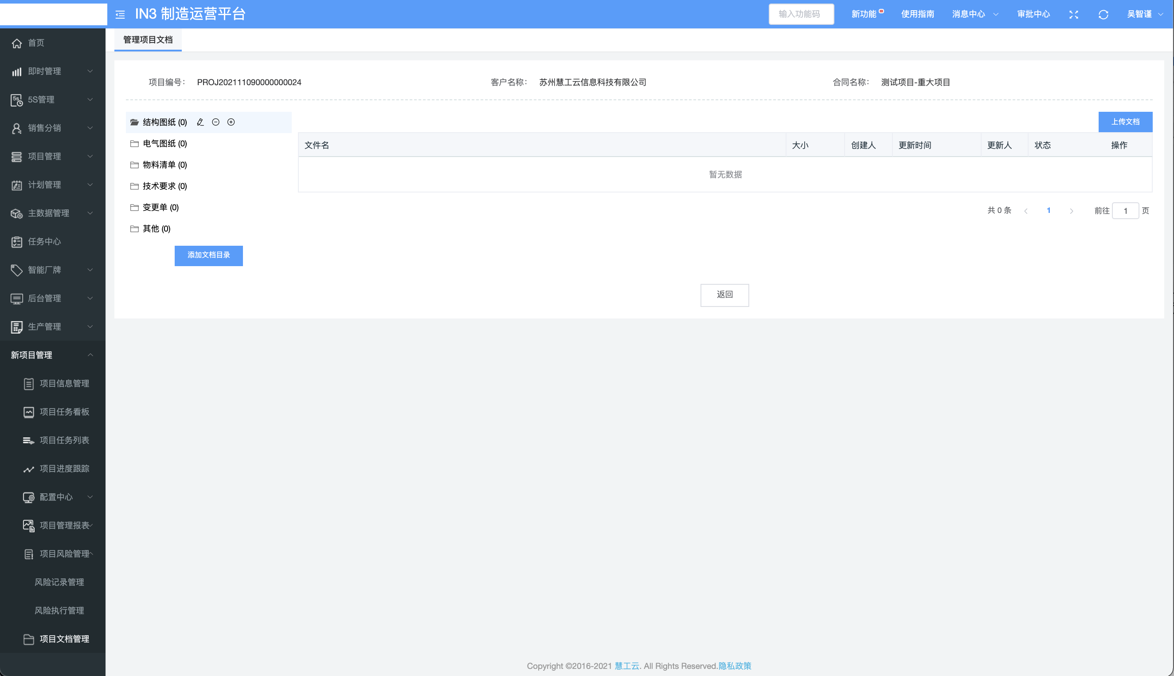This screenshot has height=676, width=1174.
Task: Open 项目任务看板 in the sidebar
Action: coord(64,412)
